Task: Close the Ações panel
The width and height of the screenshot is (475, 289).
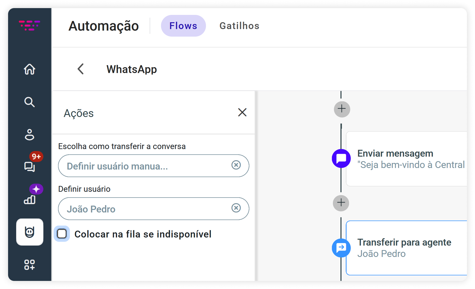Action: pyautogui.click(x=242, y=112)
